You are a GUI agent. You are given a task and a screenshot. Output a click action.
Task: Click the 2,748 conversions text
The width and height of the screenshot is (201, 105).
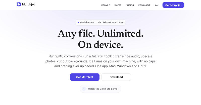69,56
